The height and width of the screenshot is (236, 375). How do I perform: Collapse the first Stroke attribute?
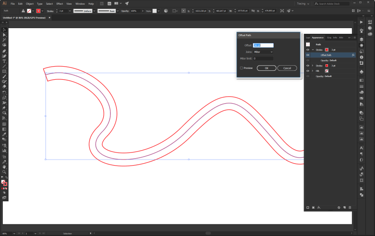[x=313, y=50]
